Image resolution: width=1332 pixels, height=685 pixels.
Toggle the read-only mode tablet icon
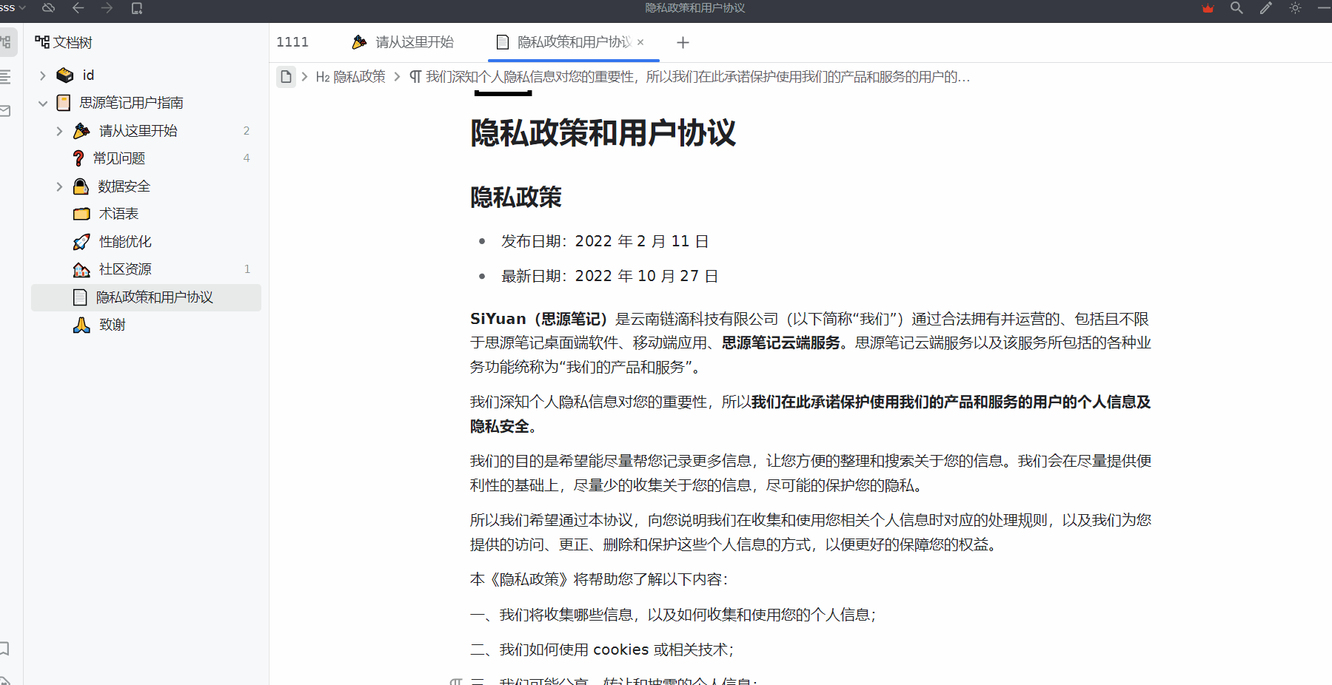pos(136,8)
